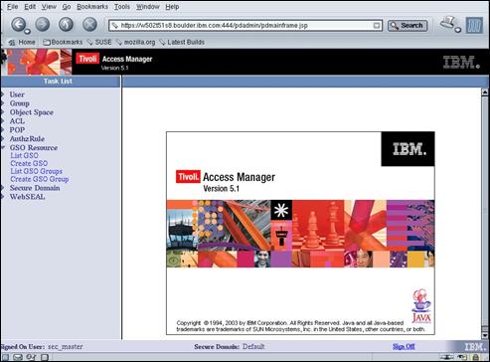
Task: Open the Latest Builds bookmark
Action: pos(182,42)
